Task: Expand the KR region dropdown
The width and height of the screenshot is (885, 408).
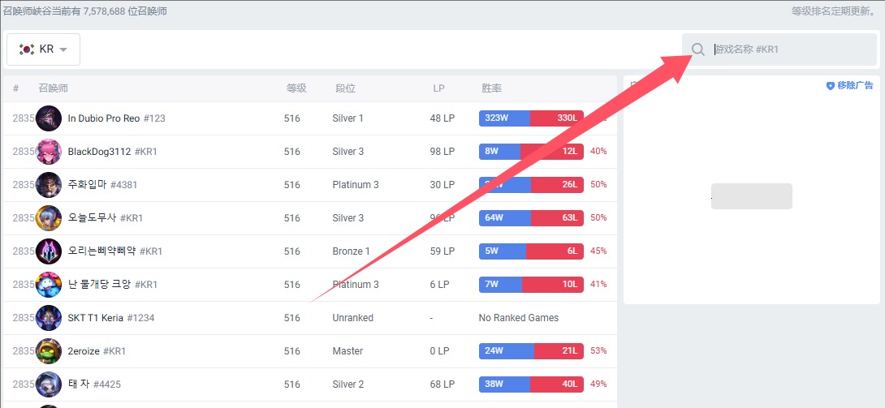Action: [43, 49]
